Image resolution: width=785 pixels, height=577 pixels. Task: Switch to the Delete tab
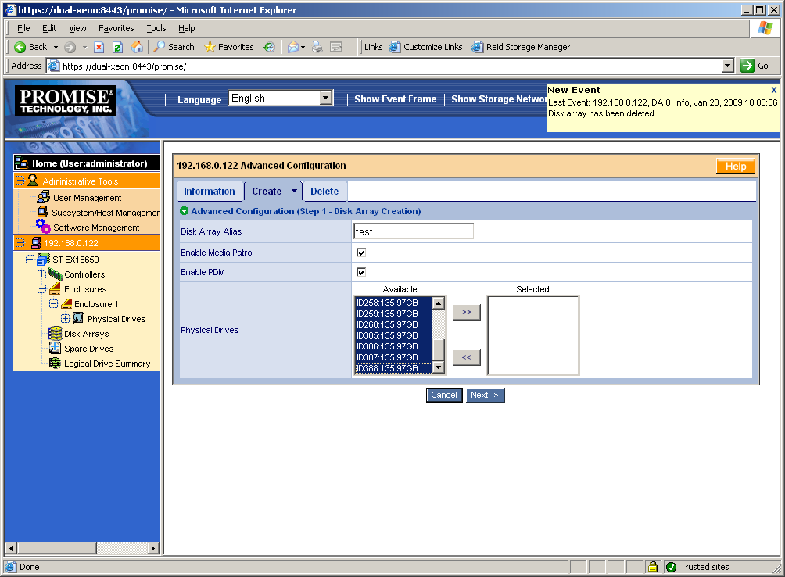pos(324,190)
